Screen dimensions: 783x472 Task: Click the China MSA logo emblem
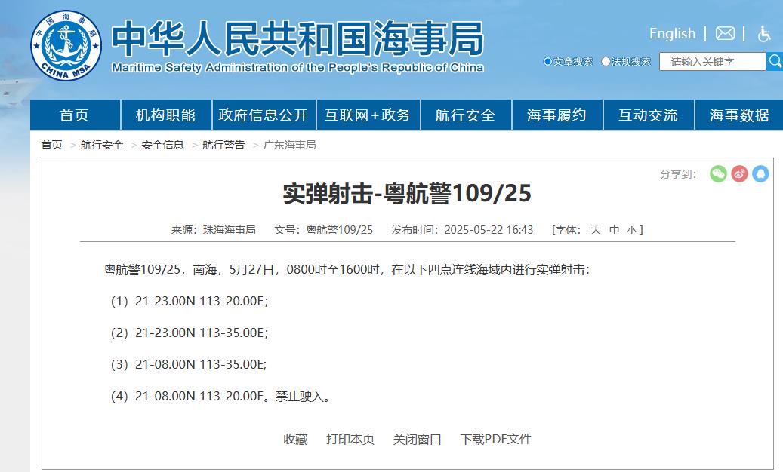click(x=66, y=44)
